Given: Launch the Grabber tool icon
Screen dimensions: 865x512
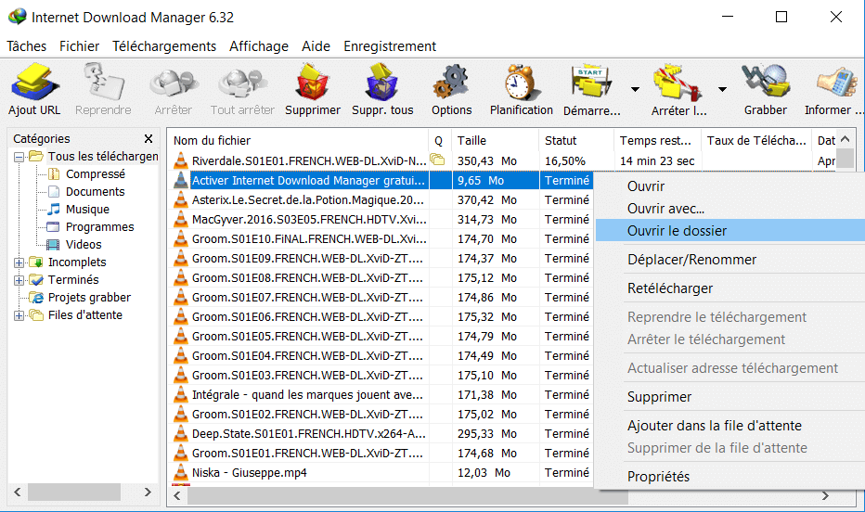Looking at the screenshot, I should [765, 83].
